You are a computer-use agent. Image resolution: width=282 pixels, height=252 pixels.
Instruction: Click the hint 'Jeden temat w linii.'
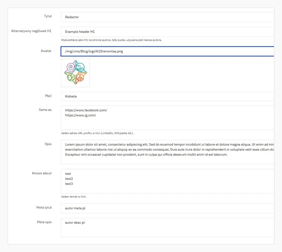[x=74, y=197]
